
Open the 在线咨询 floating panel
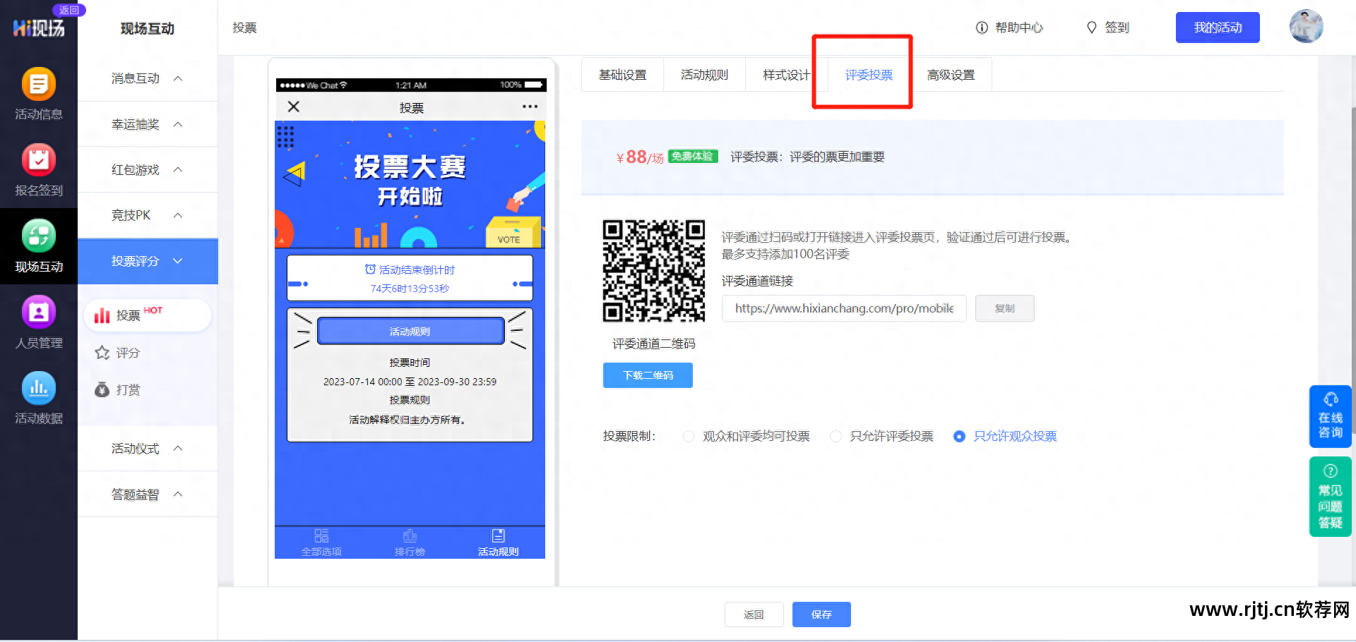[x=1330, y=416]
